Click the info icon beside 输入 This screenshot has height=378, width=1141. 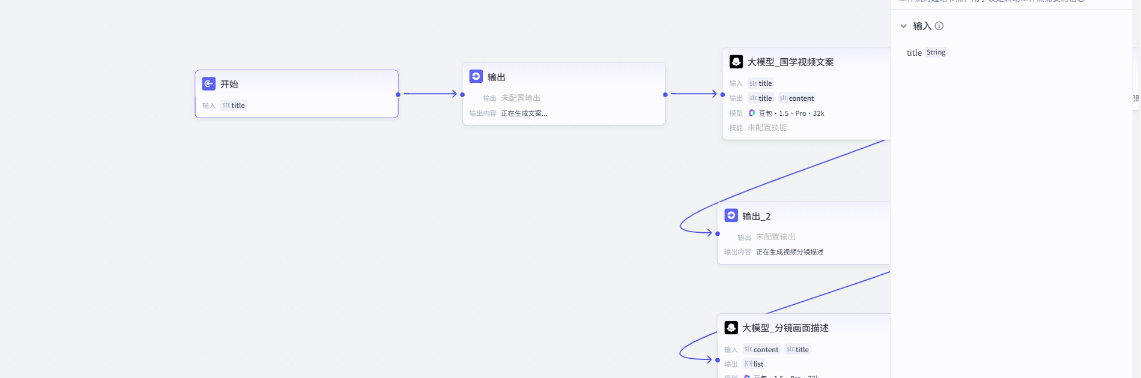[939, 26]
